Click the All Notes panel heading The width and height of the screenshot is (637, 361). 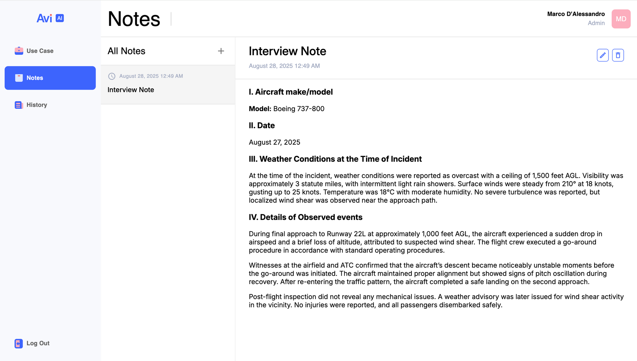click(126, 51)
